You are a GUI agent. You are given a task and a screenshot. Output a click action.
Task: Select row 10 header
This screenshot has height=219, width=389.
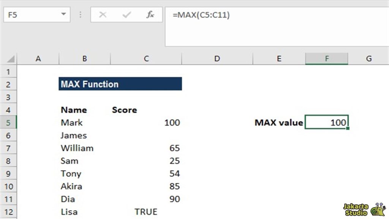point(8,186)
